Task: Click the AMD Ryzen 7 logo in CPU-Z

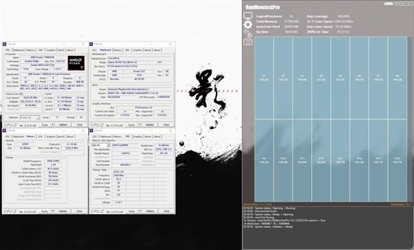Action: coord(76,63)
